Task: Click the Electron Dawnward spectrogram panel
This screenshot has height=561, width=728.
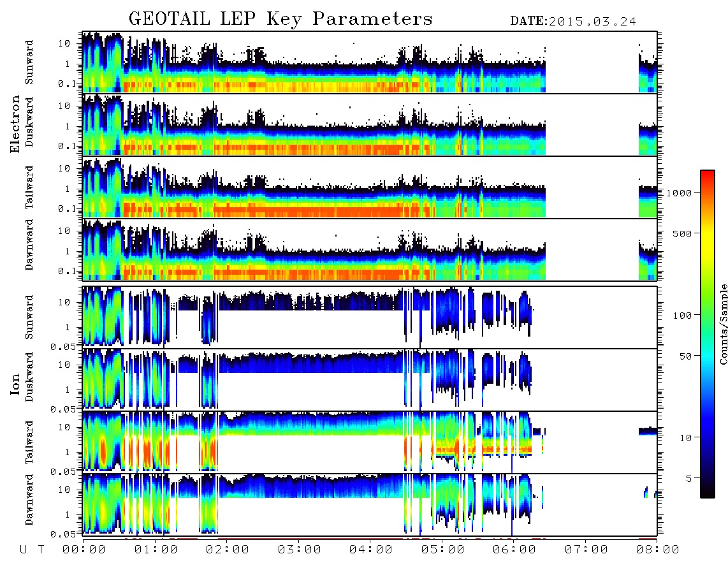Action: 370,249
